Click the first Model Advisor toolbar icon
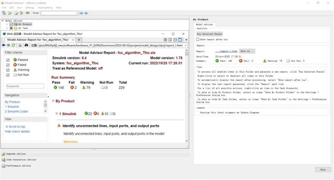This screenshot has height=180, width=334. (4, 13)
